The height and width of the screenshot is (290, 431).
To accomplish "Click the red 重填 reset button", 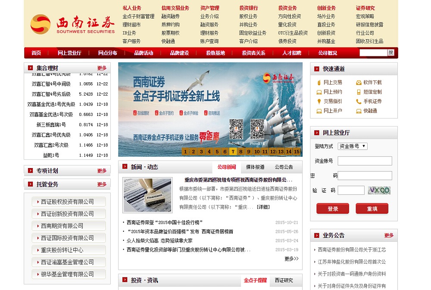I will [x=372, y=209].
